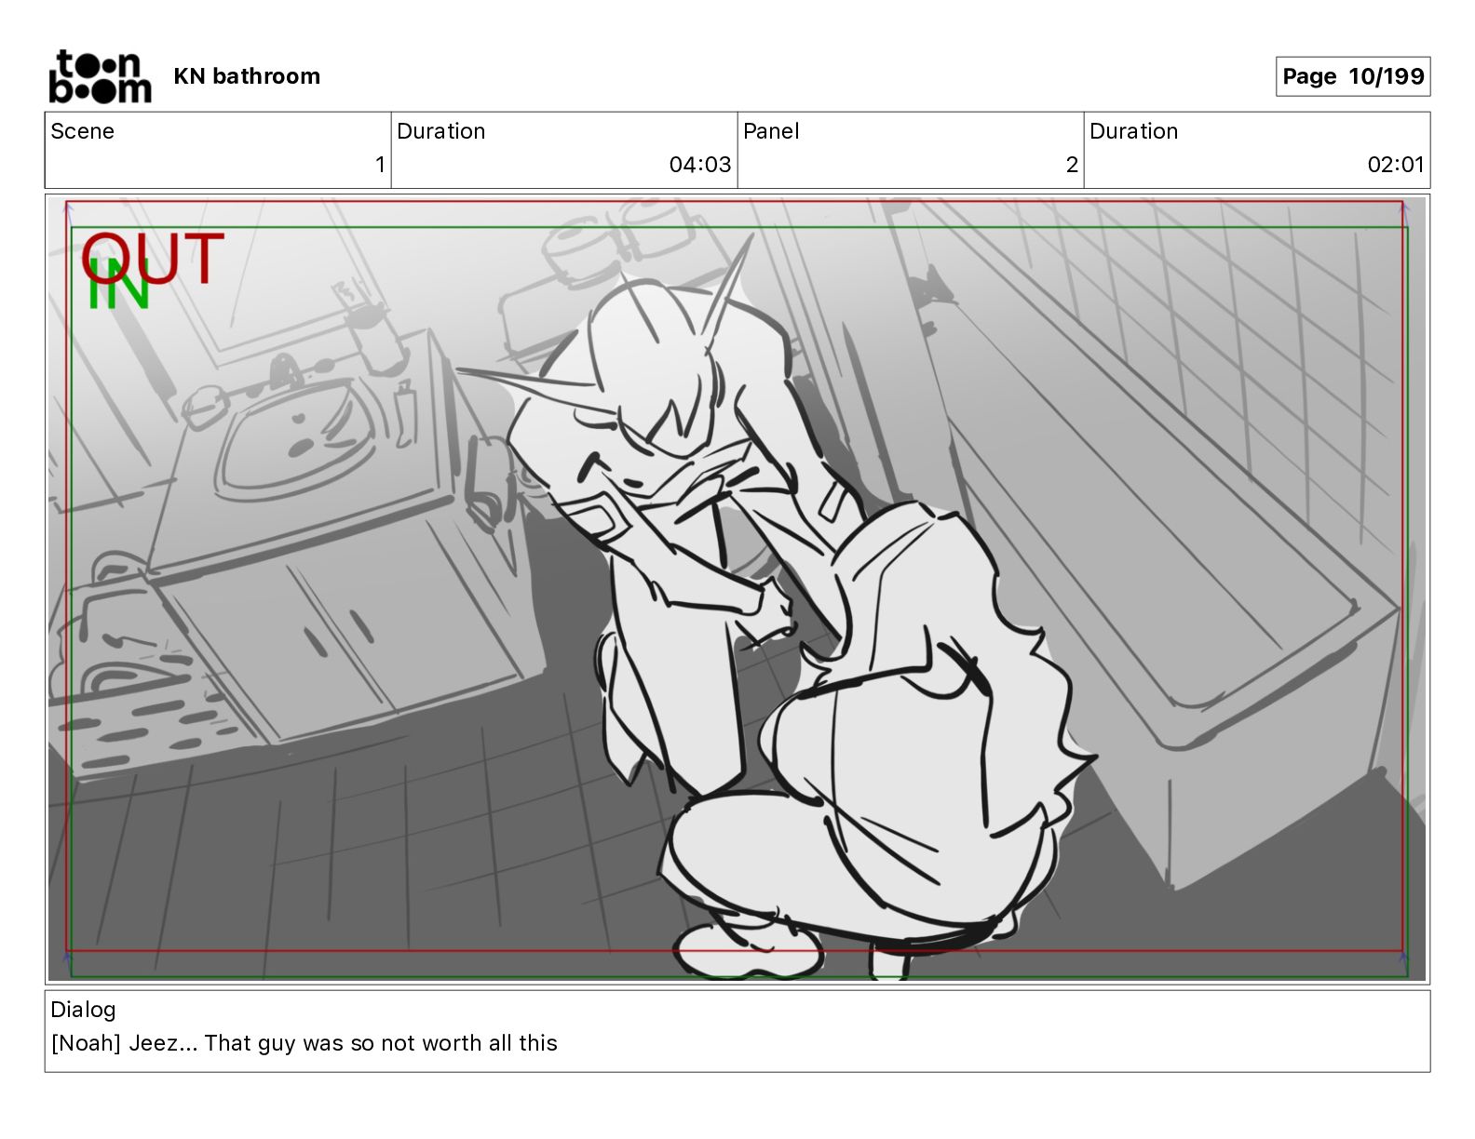
Task: Select the 'Scene' header label
Action: 82,131
